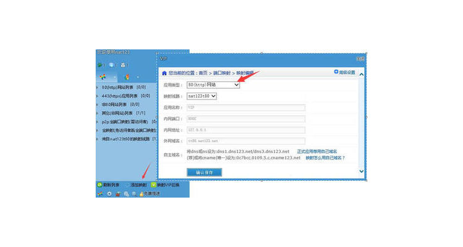Click the down arrow of the form scrollbar
This screenshot has width=463, height=247.
tap(361, 171)
